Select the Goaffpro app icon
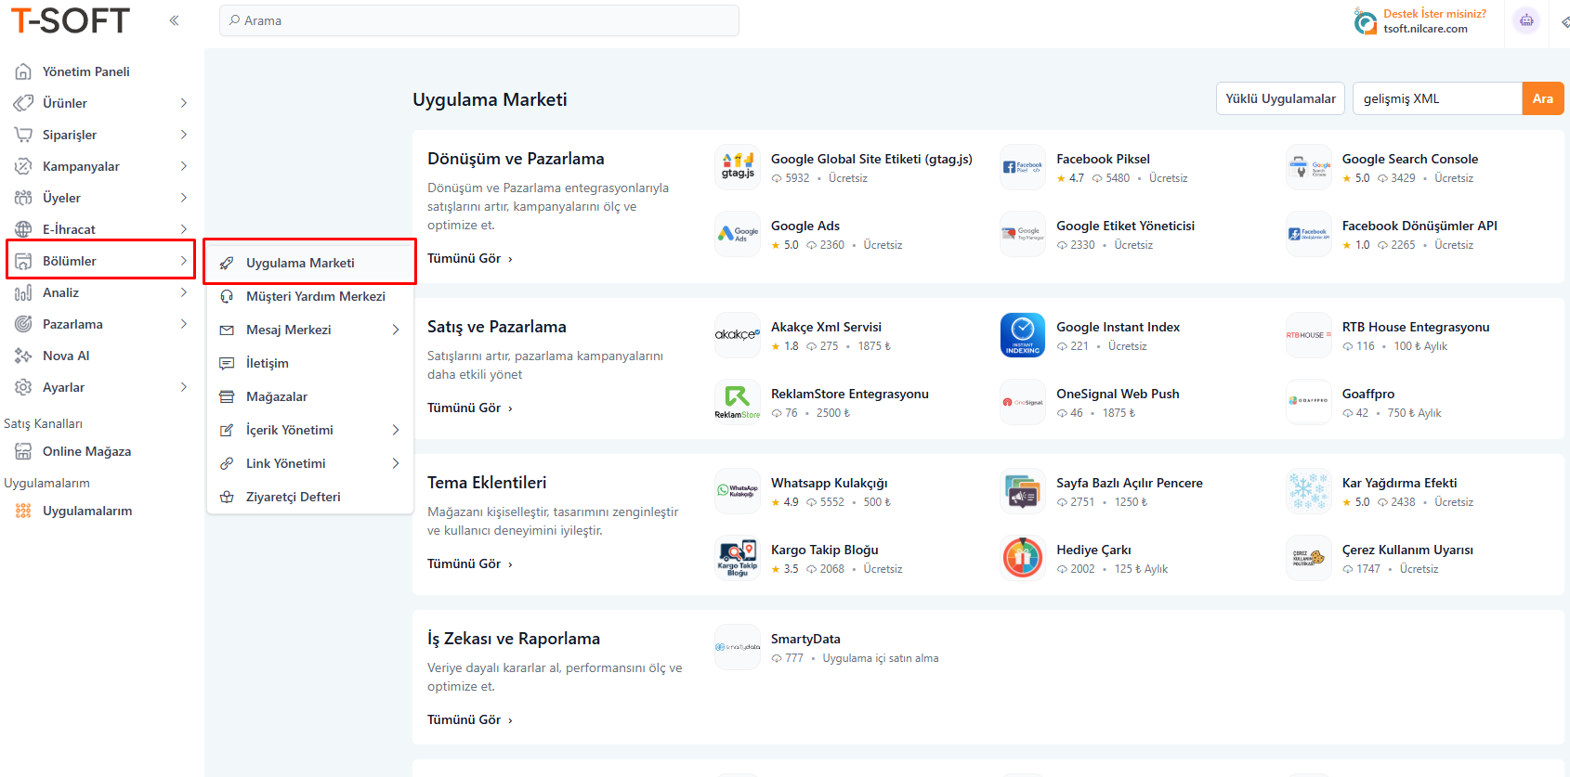 [1309, 402]
